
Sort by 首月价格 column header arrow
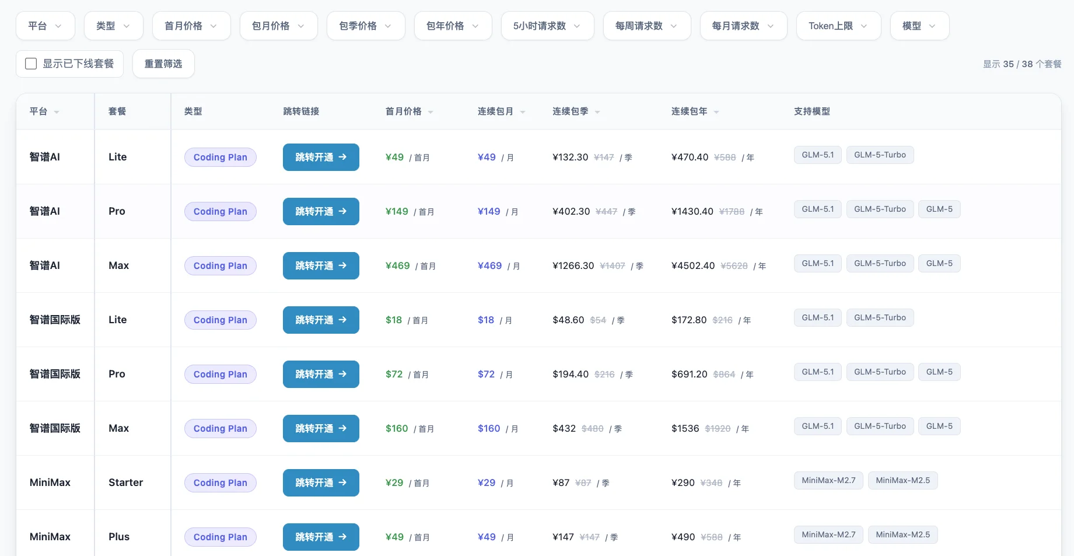pyautogui.click(x=431, y=112)
